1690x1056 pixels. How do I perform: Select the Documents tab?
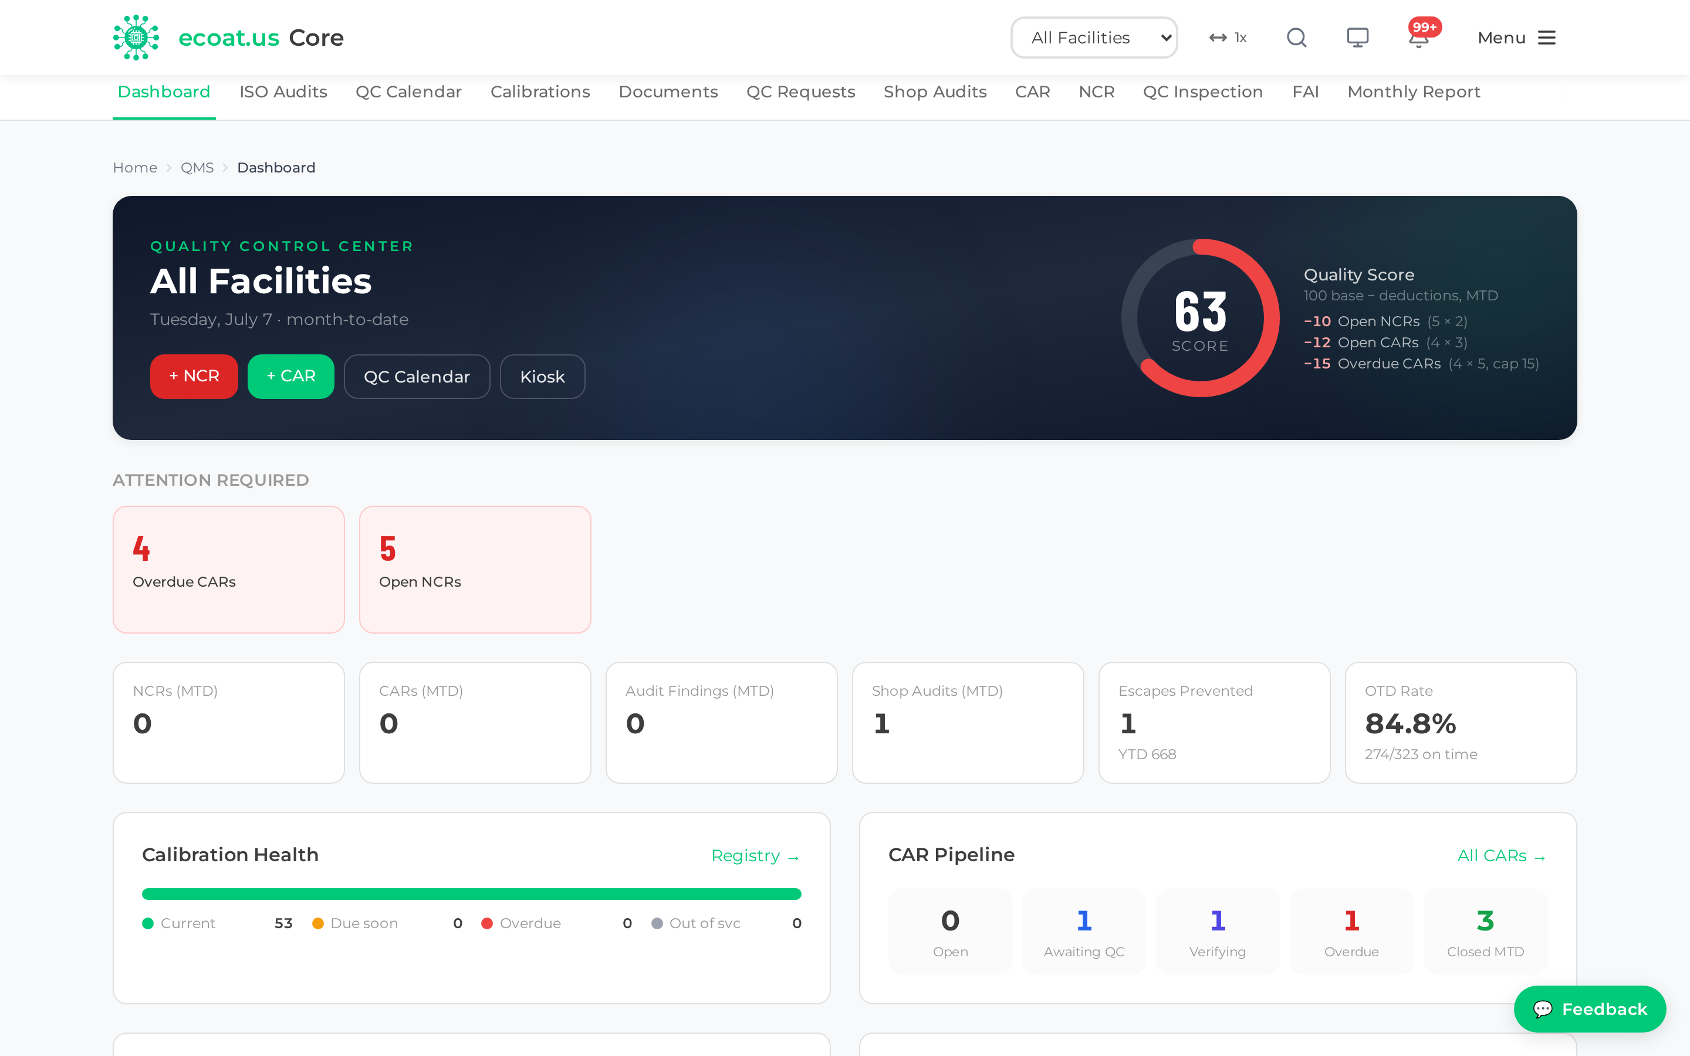[x=668, y=92]
